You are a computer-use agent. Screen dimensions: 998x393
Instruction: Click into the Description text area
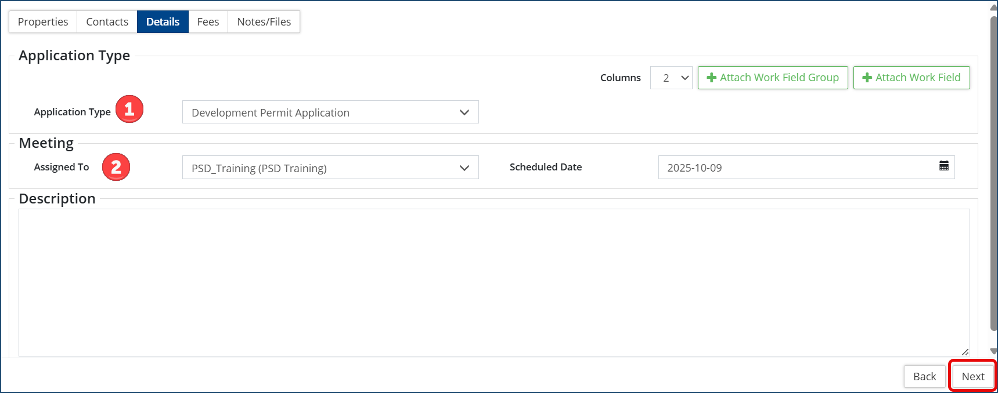click(x=493, y=282)
